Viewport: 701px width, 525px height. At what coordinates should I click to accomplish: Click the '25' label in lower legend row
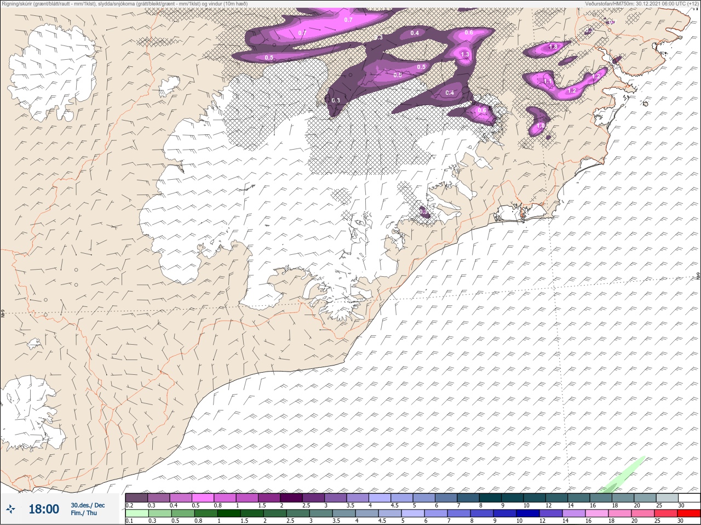point(657,521)
